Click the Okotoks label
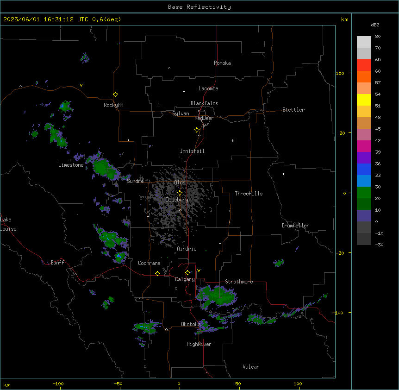The height and width of the screenshot is (390, 399). pyautogui.click(x=191, y=324)
